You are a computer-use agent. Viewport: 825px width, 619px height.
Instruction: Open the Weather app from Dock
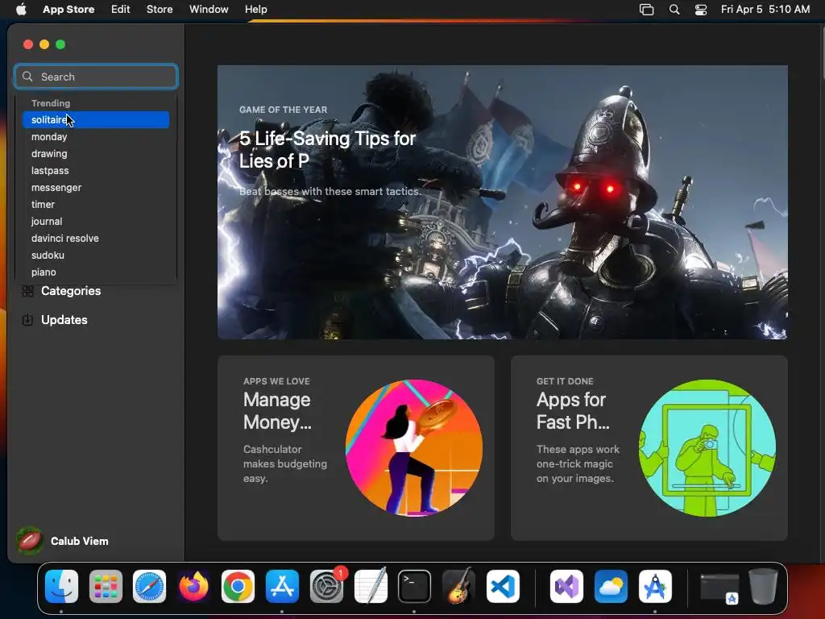[611, 586]
